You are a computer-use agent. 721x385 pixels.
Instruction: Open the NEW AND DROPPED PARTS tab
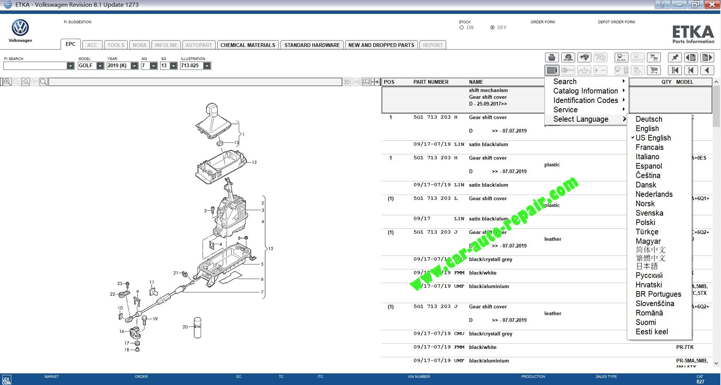pos(381,45)
